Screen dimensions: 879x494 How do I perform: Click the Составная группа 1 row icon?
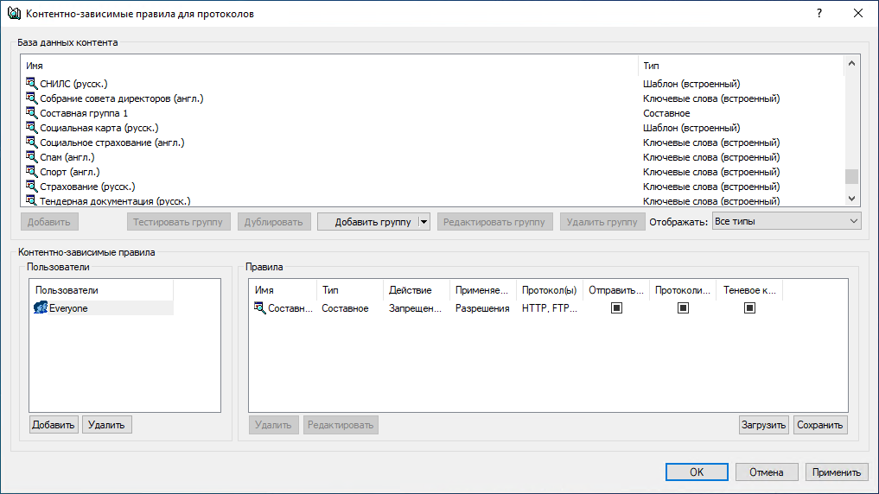click(31, 112)
